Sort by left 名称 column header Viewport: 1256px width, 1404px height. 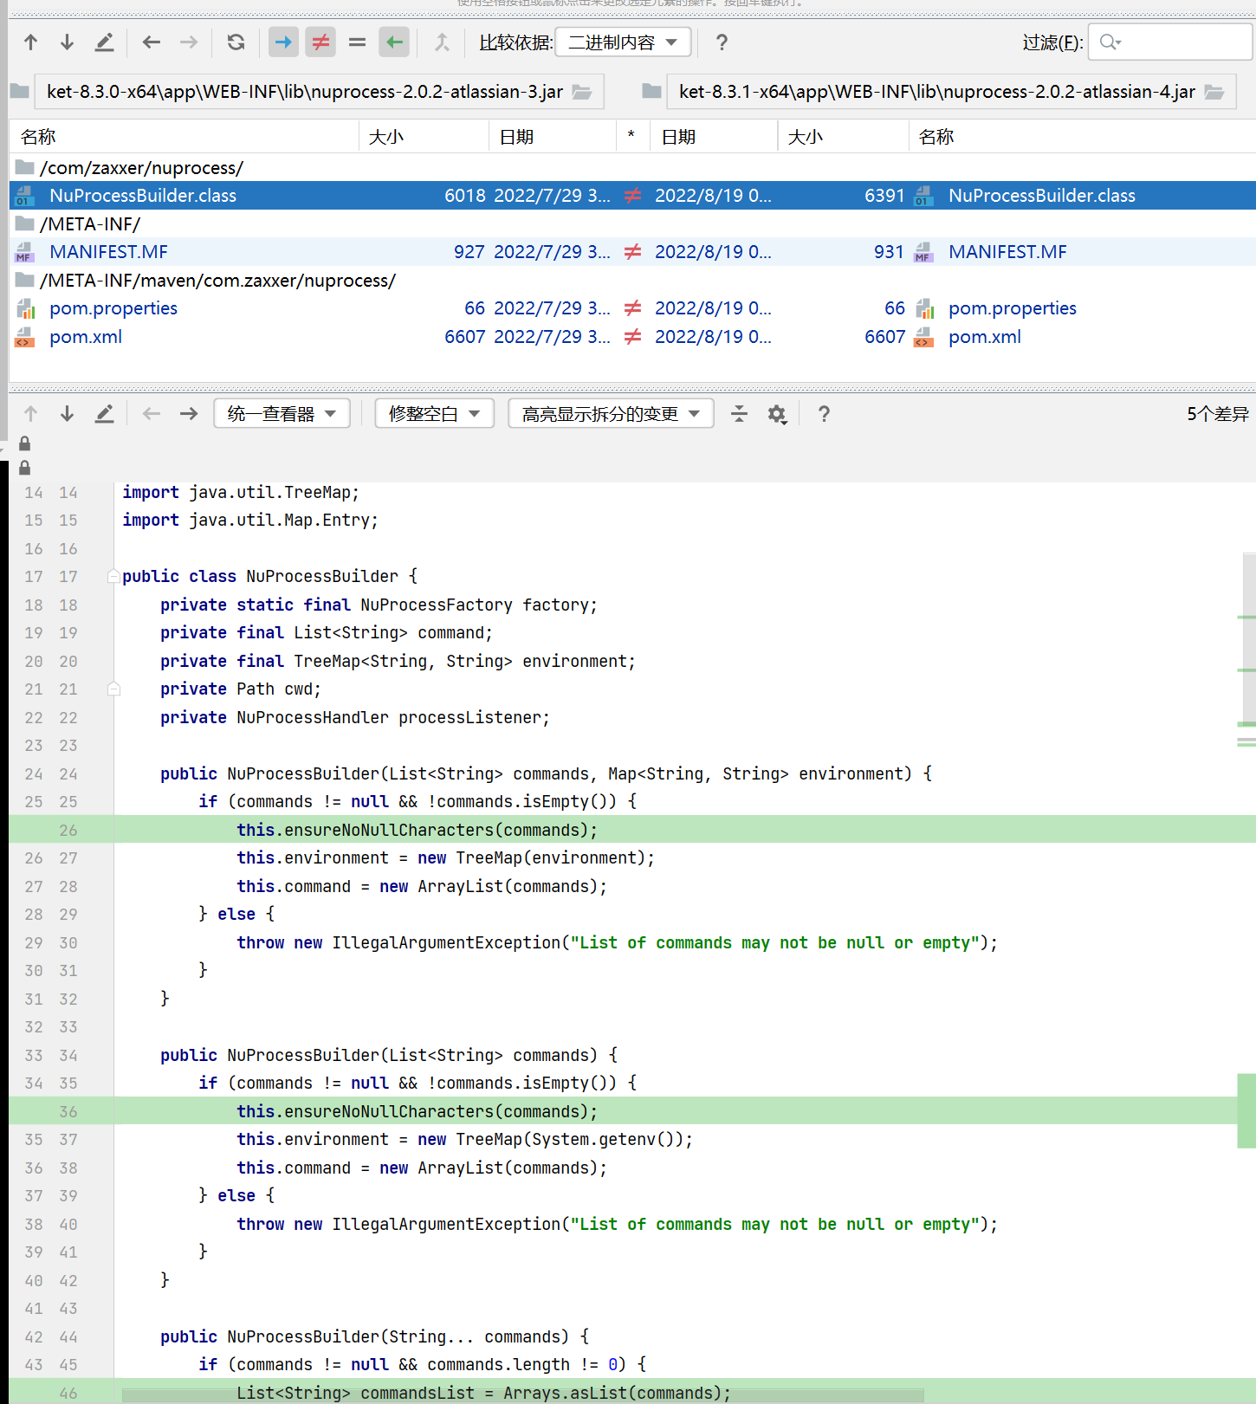tap(185, 137)
